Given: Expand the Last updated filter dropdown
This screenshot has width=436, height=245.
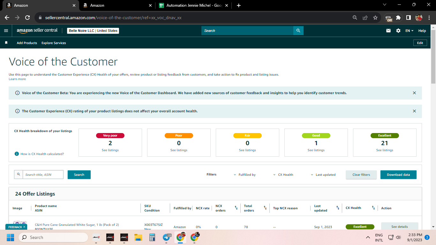Looking at the screenshot, I should (x=323, y=175).
